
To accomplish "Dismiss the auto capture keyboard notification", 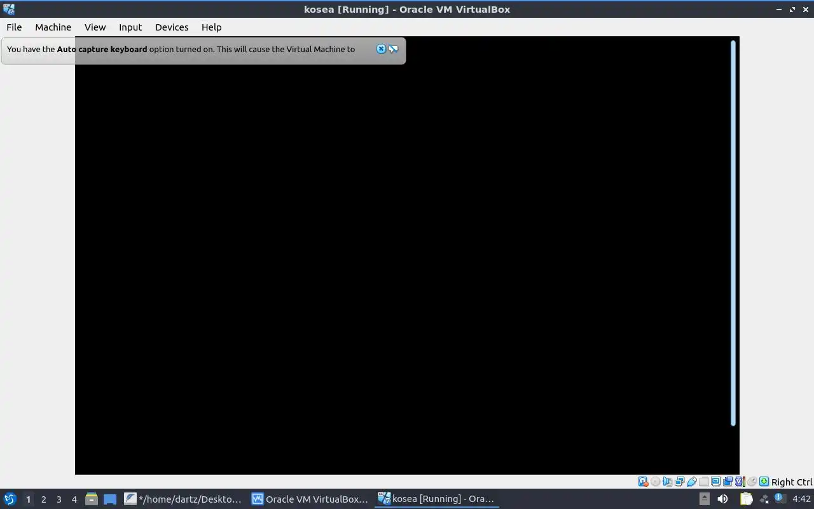I will pos(381,49).
